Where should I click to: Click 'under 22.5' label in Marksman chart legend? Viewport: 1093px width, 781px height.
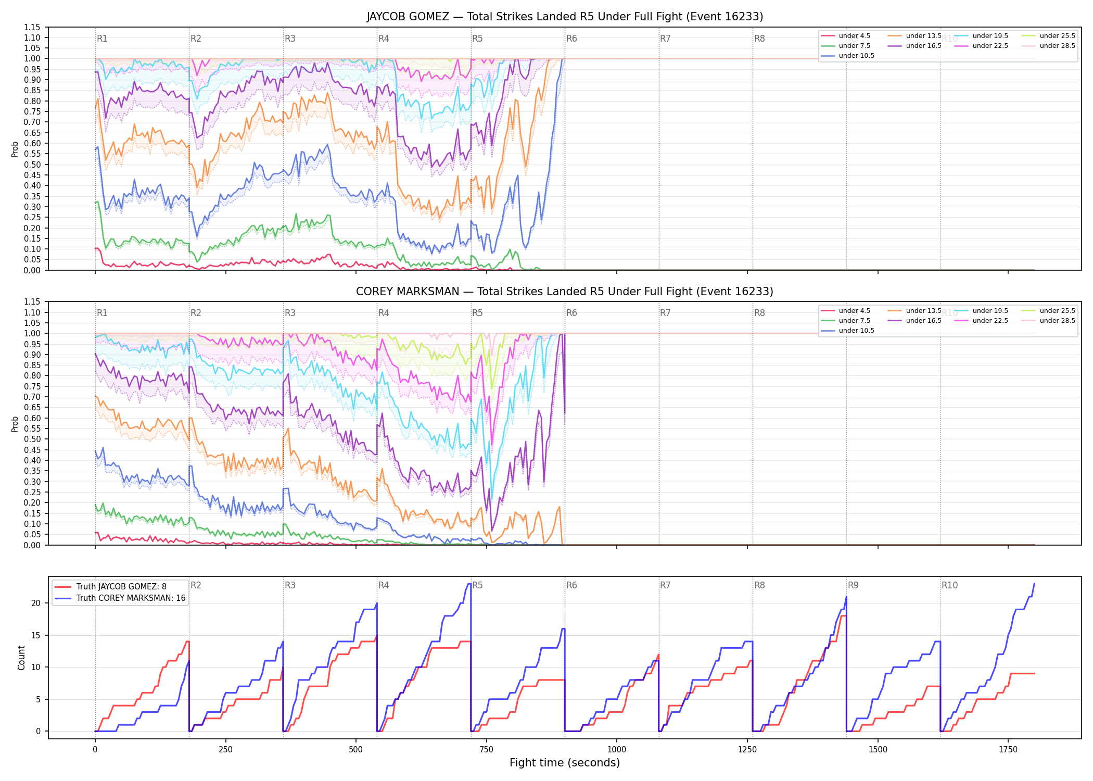(990, 321)
